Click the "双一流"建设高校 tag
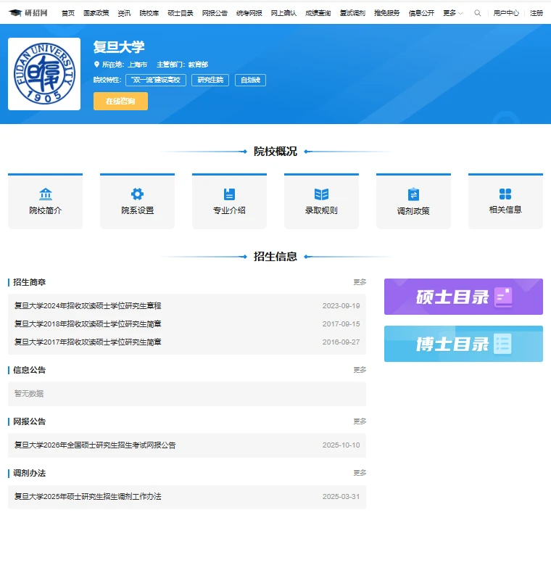This screenshot has width=551, height=581. [156, 80]
